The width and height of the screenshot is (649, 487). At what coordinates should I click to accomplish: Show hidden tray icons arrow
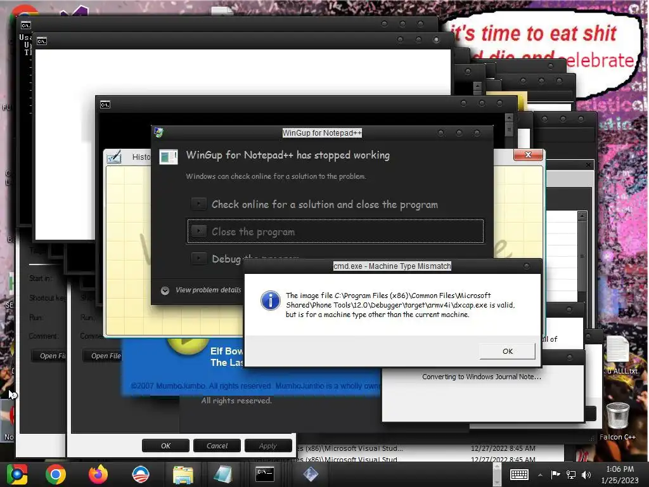pos(540,475)
